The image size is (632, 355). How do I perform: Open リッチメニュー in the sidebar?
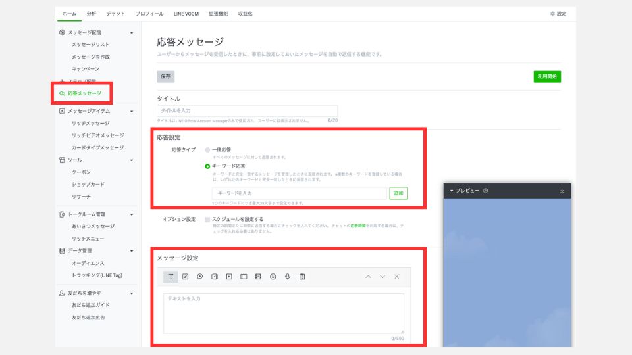[88, 239]
